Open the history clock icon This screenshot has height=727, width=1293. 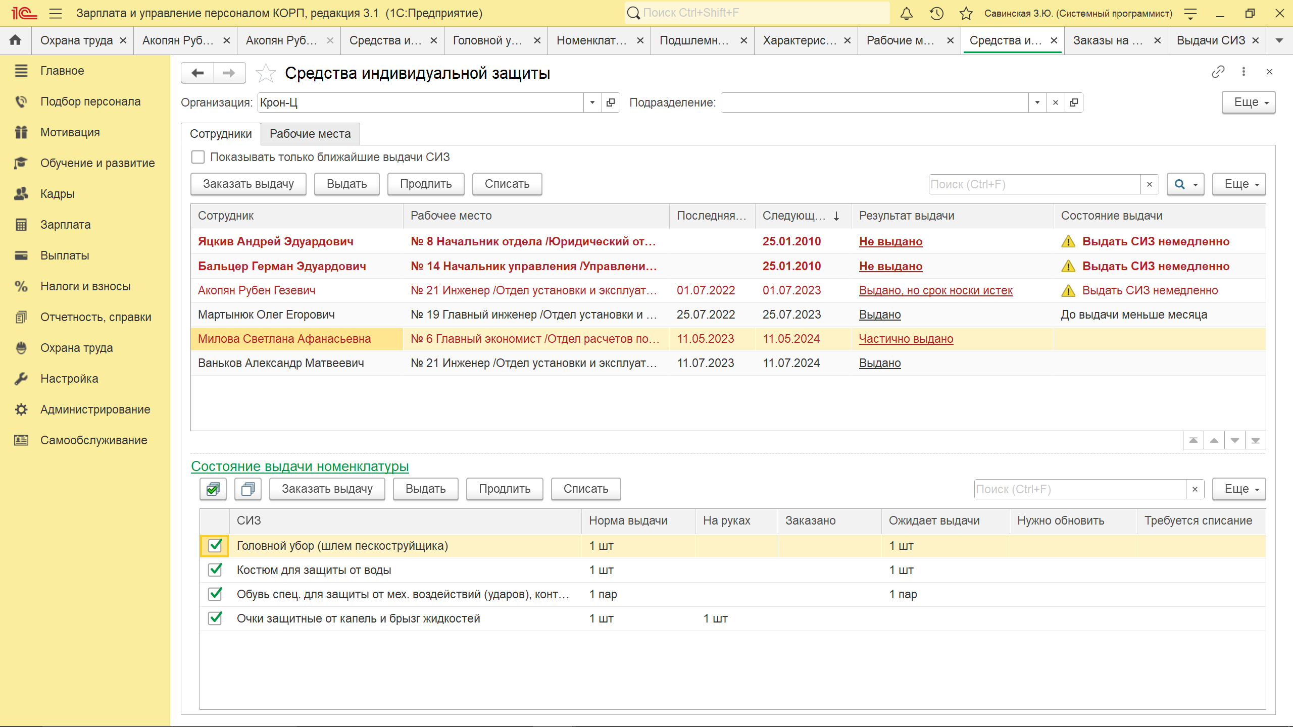pyautogui.click(x=936, y=13)
